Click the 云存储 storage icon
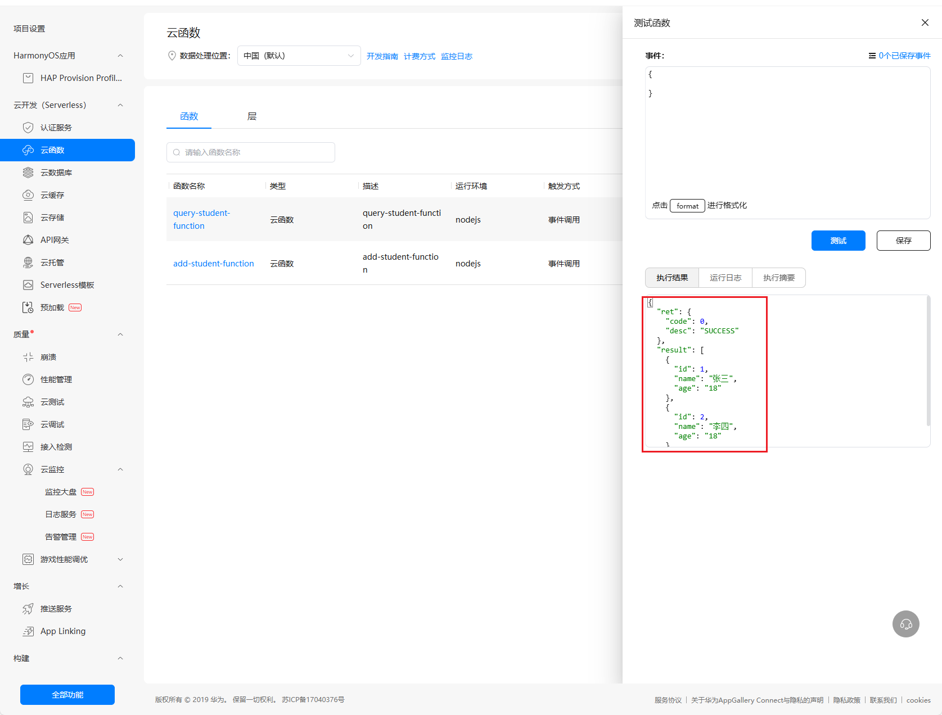The height and width of the screenshot is (715, 942). point(28,218)
